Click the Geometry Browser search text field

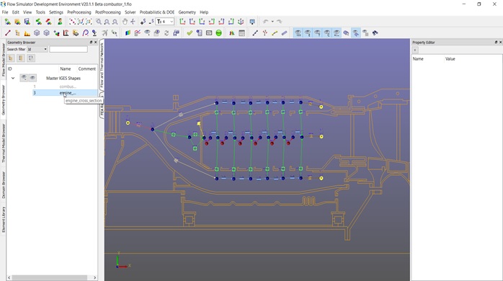[x=68, y=49]
